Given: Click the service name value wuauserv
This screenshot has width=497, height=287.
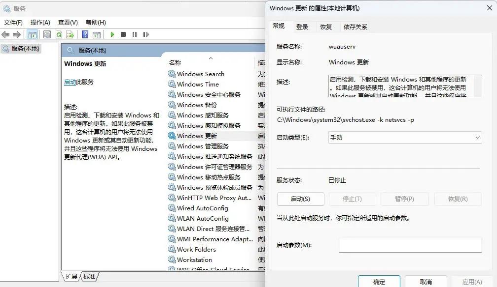Looking at the screenshot, I should click(342, 47).
